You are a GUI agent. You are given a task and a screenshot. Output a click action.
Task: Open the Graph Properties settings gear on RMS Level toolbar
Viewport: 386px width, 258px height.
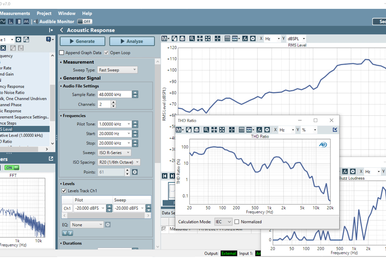click(x=253, y=38)
